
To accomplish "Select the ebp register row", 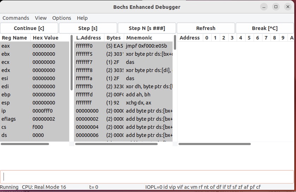I will click(x=35, y=95).
